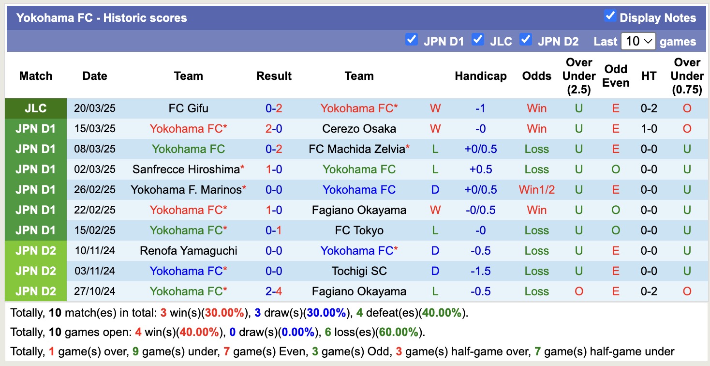Disable the JPN D1 league filter

point(412,41)
